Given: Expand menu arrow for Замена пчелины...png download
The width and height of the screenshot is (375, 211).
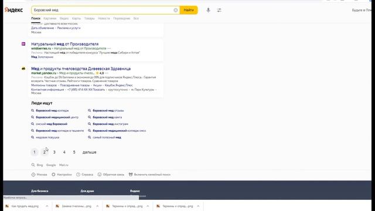Looking at the screenshot, I should tap(97, 206).
